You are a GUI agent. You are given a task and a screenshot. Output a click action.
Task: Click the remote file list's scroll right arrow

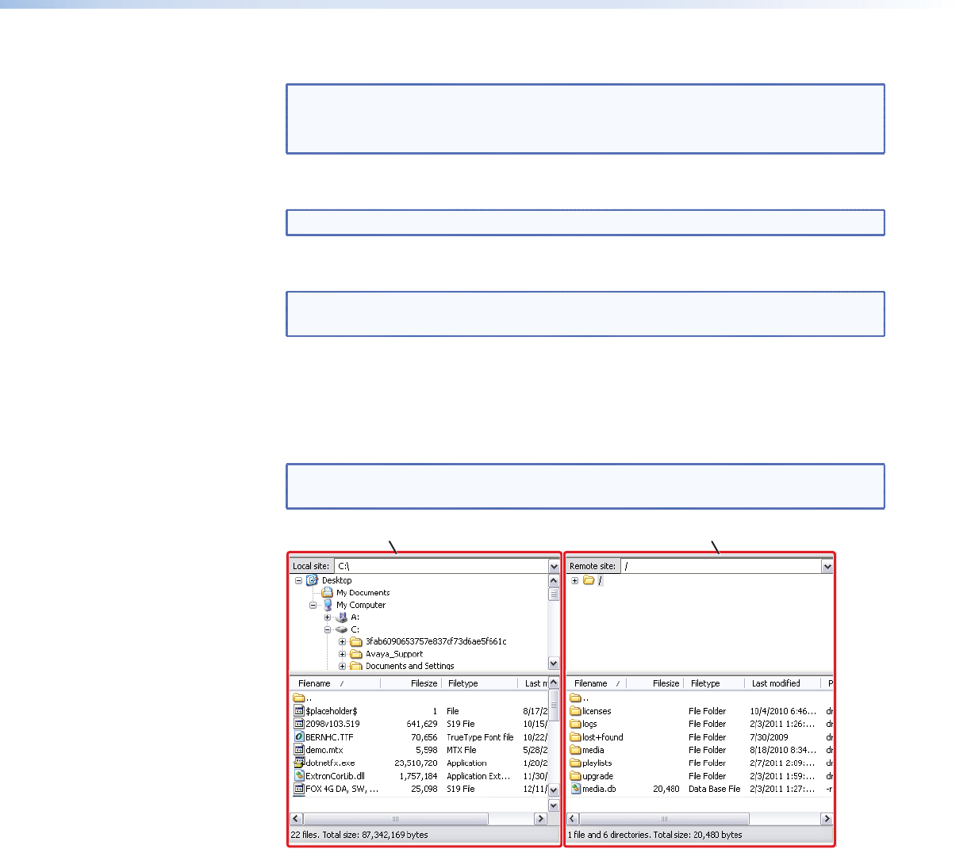(827, 819)
